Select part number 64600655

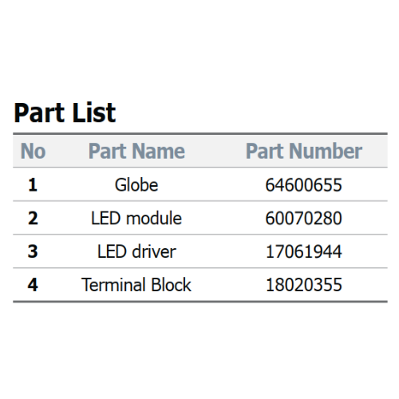click(304, 185)
